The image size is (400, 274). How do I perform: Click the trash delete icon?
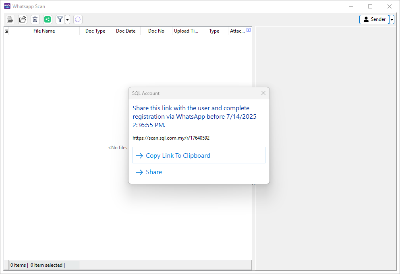click(x=35, y=19)
